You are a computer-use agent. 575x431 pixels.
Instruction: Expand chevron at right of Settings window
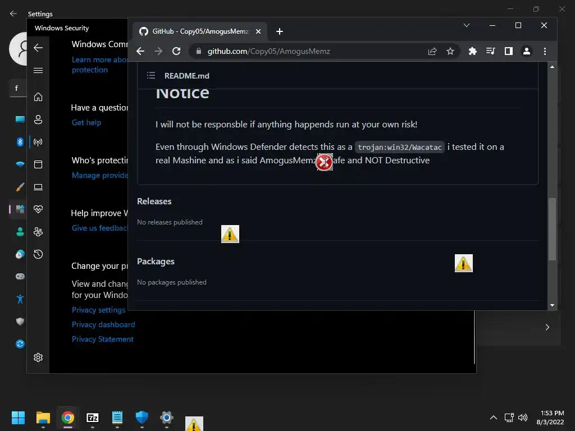coord(547,327)
